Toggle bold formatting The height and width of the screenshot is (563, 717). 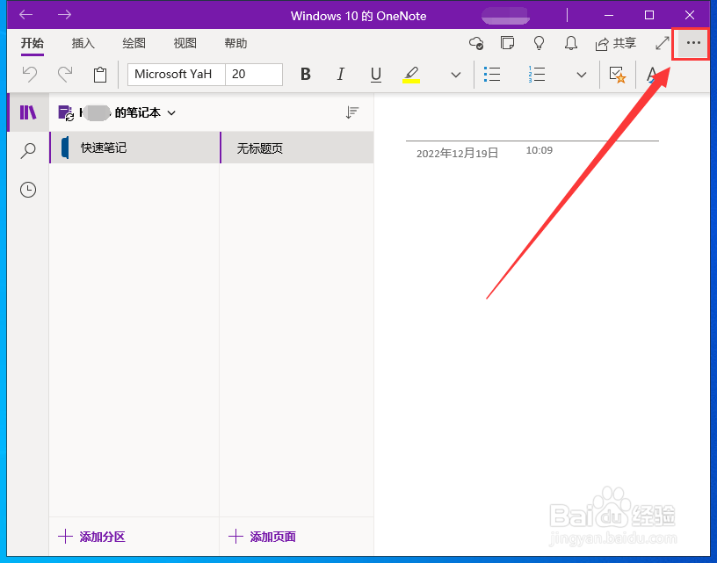point(306,74)
